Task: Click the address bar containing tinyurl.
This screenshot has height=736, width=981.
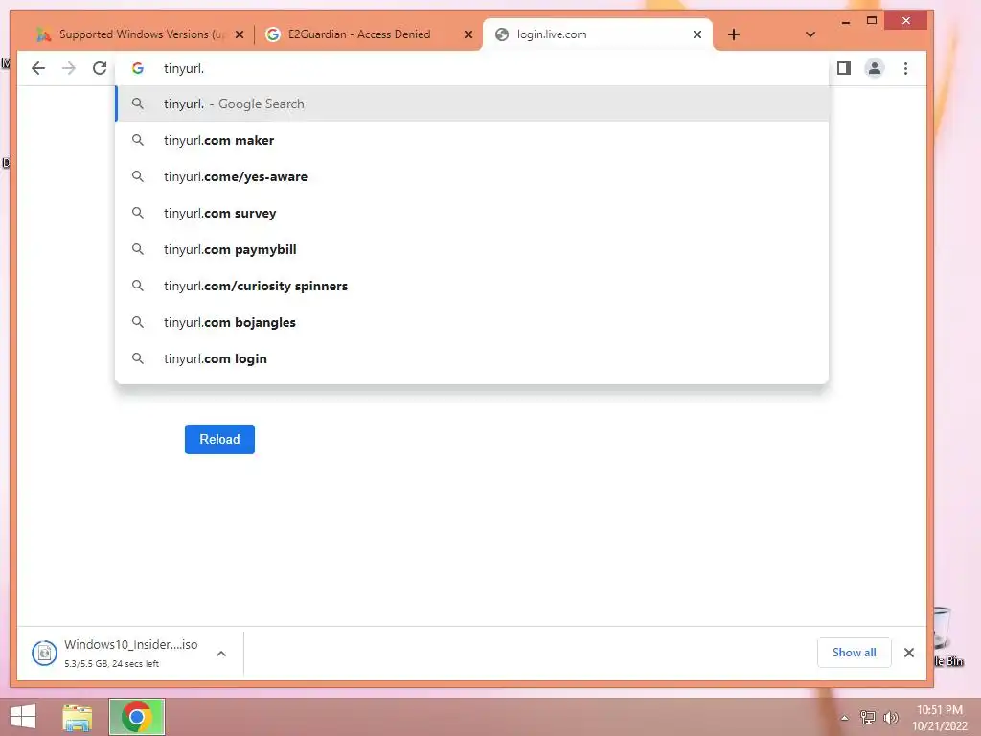Action: pos(471,68)
